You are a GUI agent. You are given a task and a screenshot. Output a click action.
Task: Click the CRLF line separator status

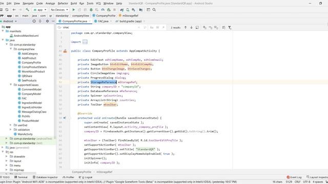point(297,182)
